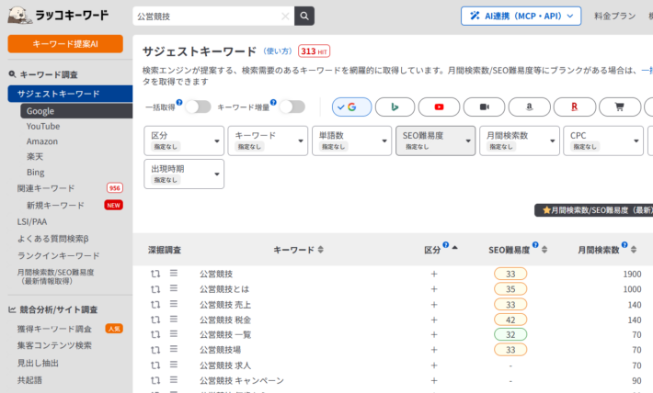Toggle the 一括取得 switch
This screenshot has height=393, width=653.
199,107
